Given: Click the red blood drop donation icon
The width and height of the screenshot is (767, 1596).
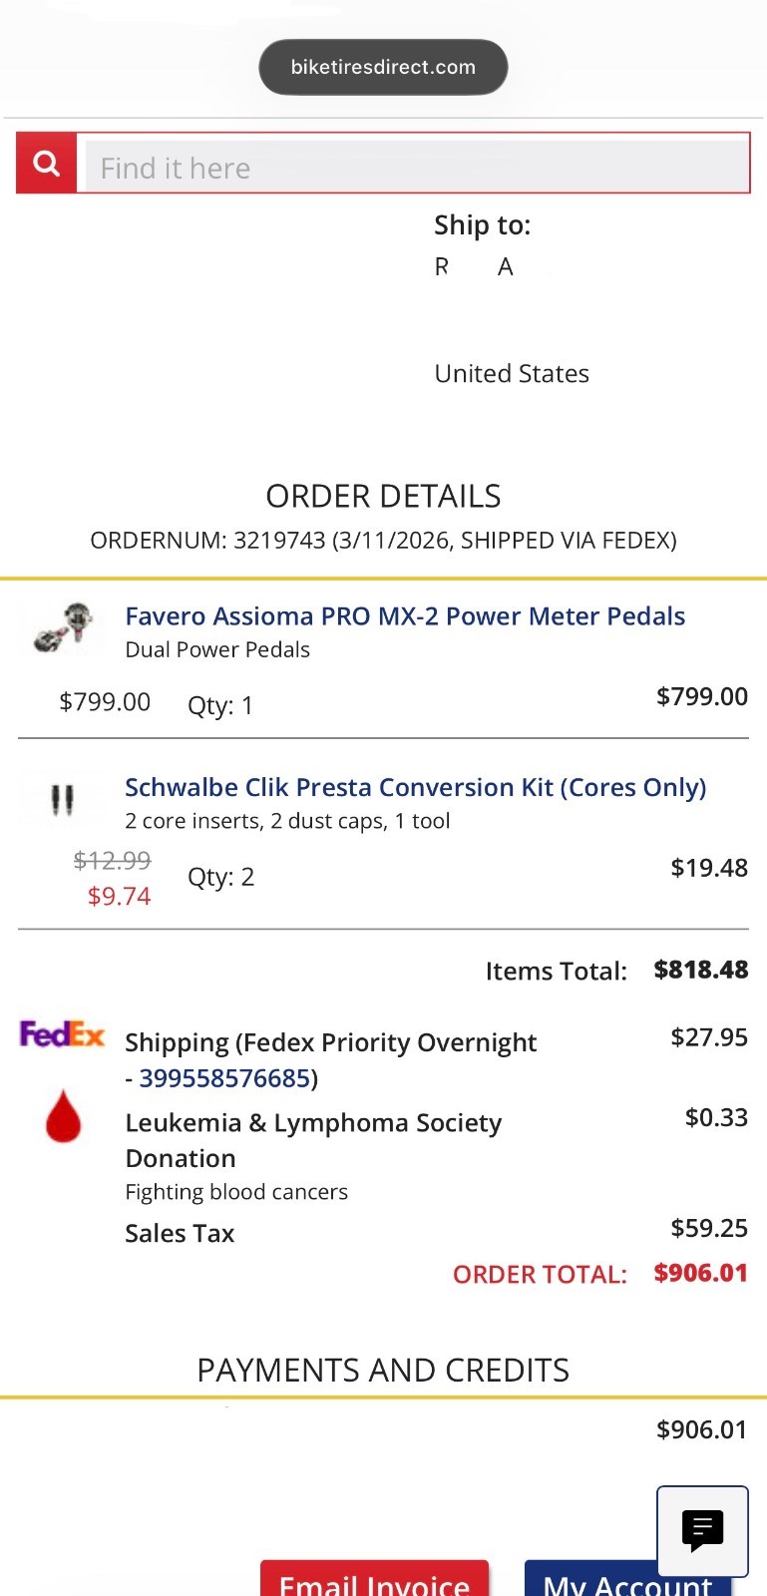Looking at the screenshot, I should tap(63, 1115).
